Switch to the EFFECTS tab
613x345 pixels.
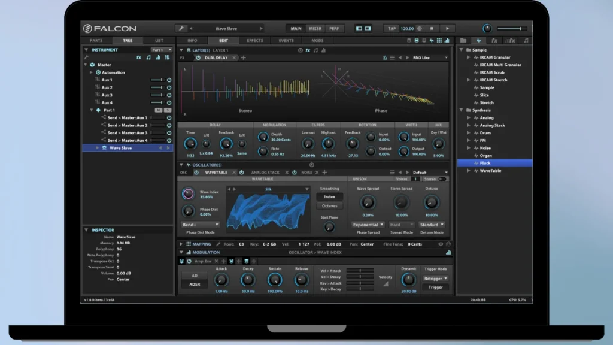[x=255, y=40]
